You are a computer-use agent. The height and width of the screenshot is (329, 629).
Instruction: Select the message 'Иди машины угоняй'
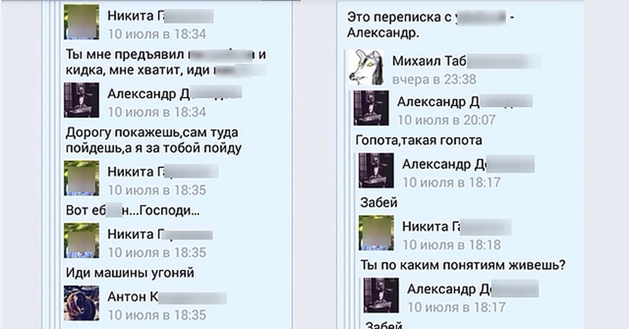tap(131, 272)
